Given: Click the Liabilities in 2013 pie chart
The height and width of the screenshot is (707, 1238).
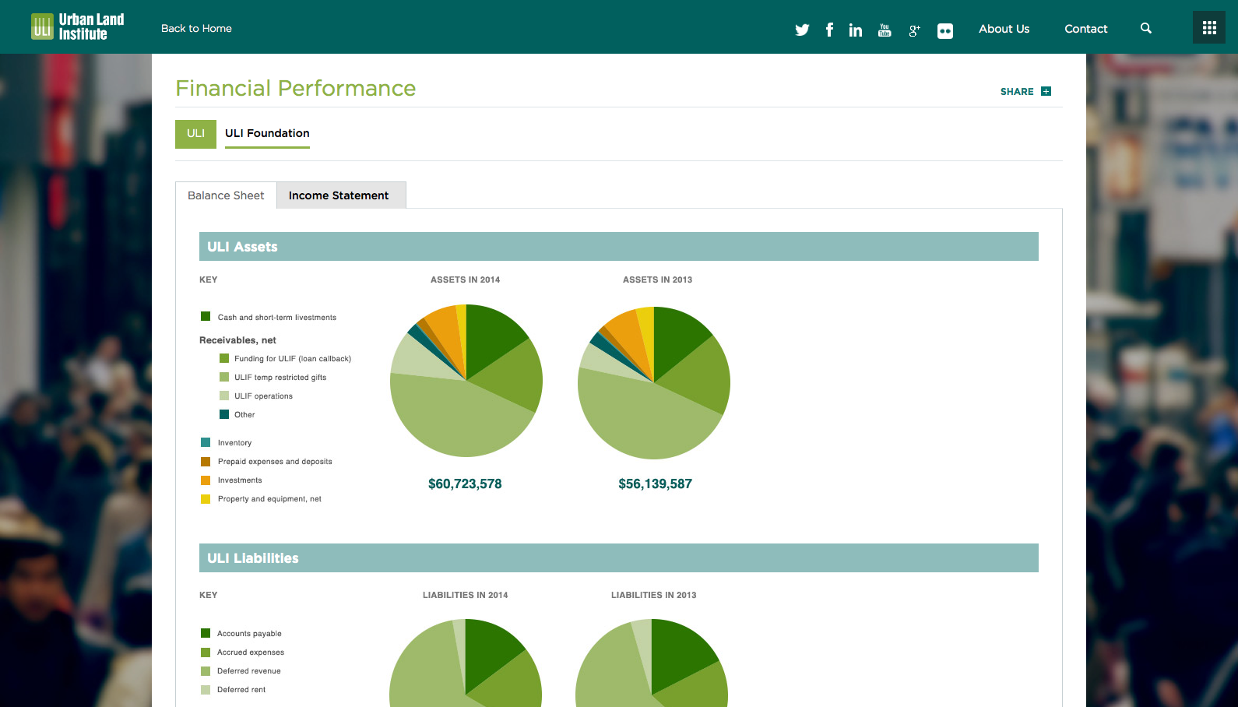Looking at the screenshot, I should point(652,663).
